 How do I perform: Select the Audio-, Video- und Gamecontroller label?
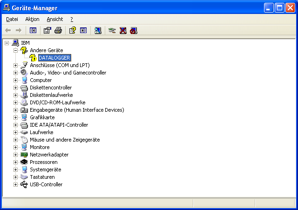click(68, 73)
